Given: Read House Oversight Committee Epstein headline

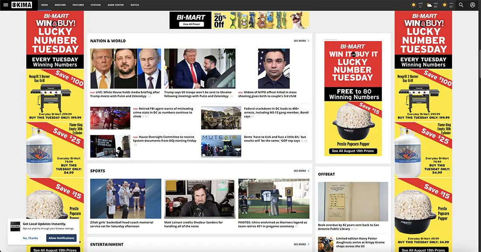Looking at the screenshot, I should click(x=165, y=139).
